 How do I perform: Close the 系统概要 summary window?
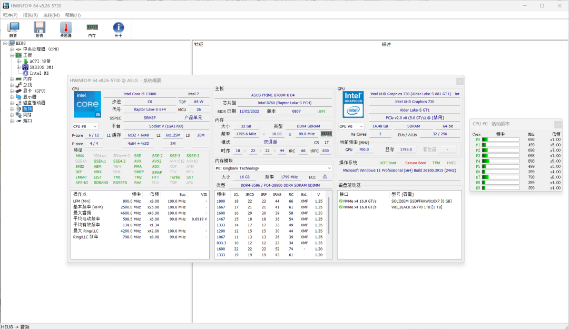[x=460, y=81]
